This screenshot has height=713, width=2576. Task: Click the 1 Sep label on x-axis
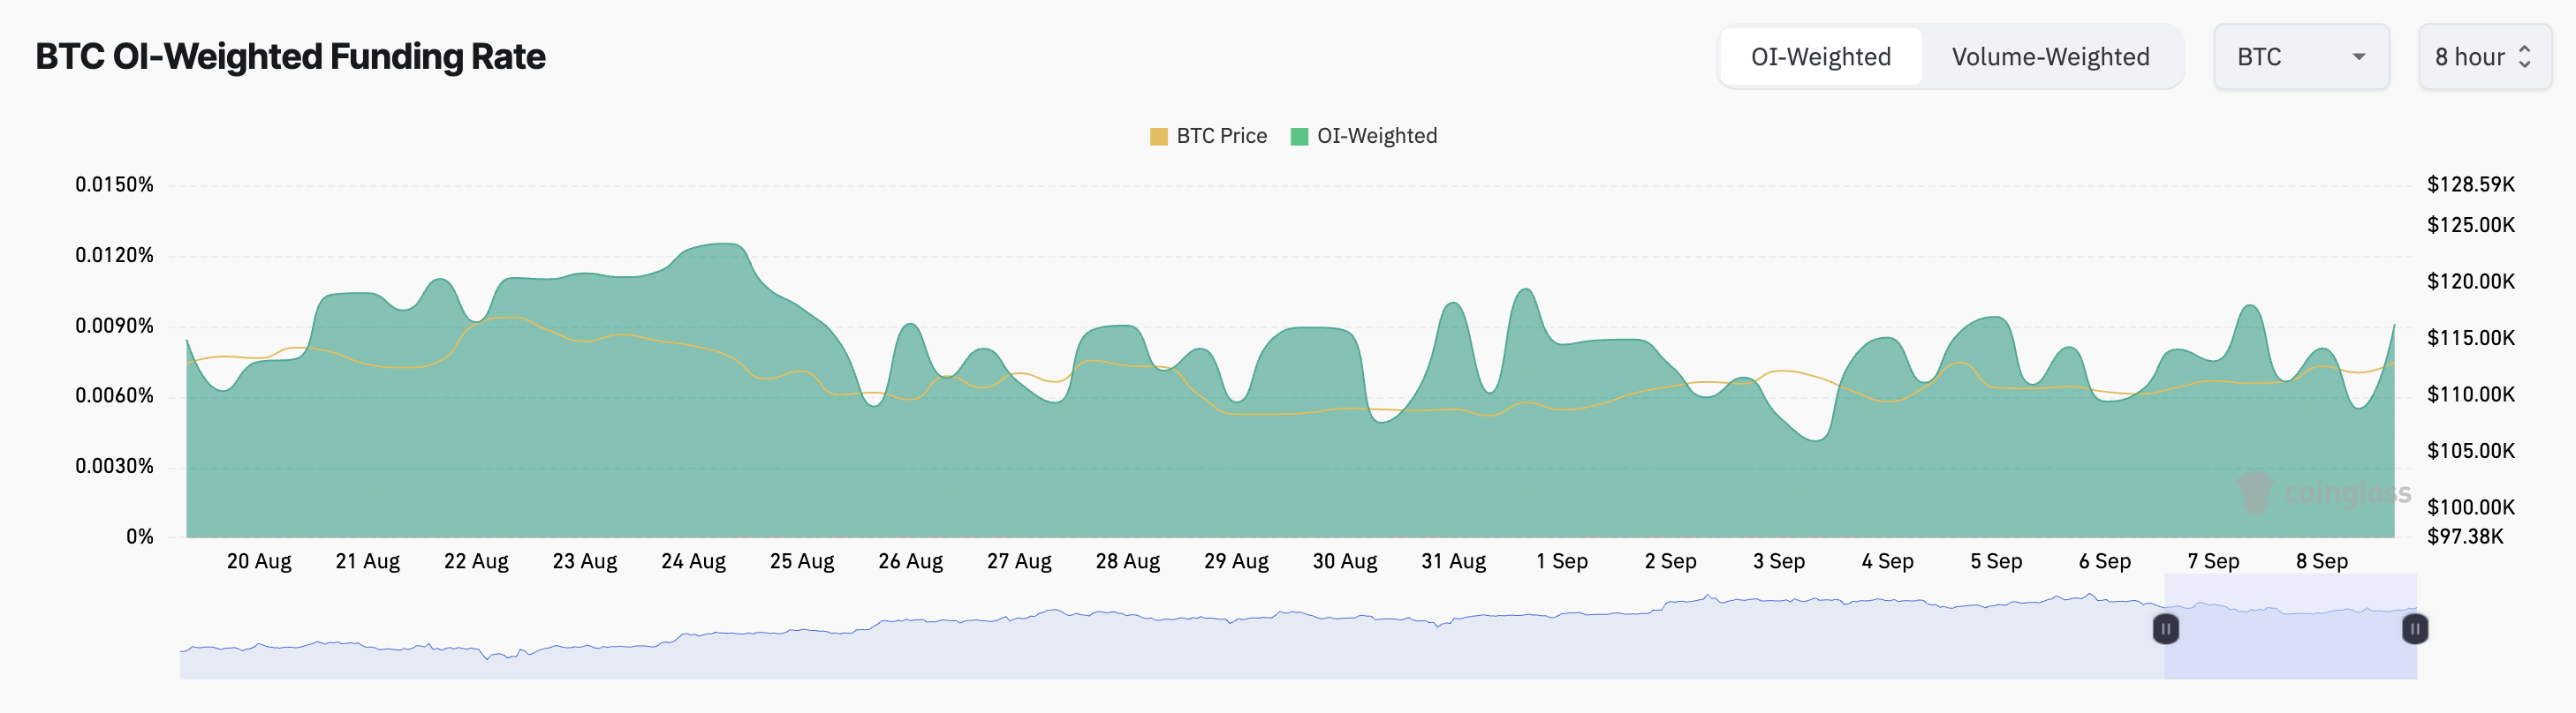coord(1562,561)
